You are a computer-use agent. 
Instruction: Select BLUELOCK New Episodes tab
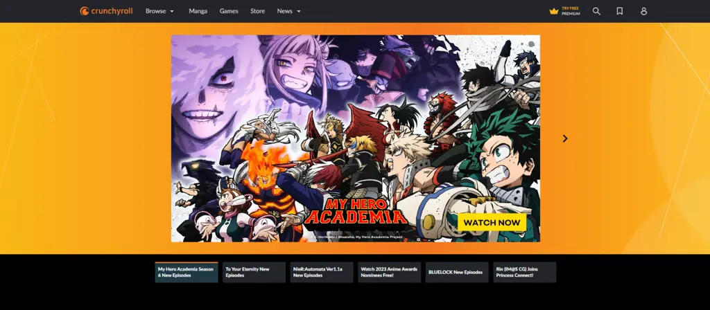[457, 272]
